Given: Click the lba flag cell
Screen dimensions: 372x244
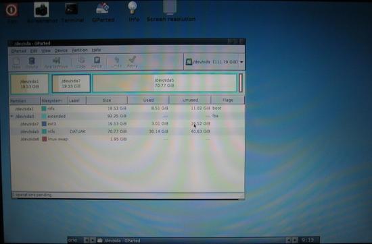Looking at the screenshot, I should [x=215, y=116].
